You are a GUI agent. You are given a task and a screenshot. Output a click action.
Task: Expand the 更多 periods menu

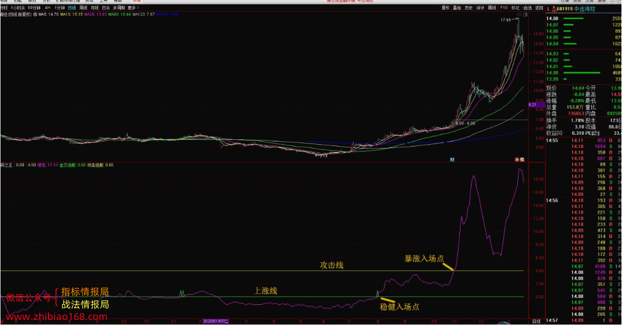tap(133, 8)
